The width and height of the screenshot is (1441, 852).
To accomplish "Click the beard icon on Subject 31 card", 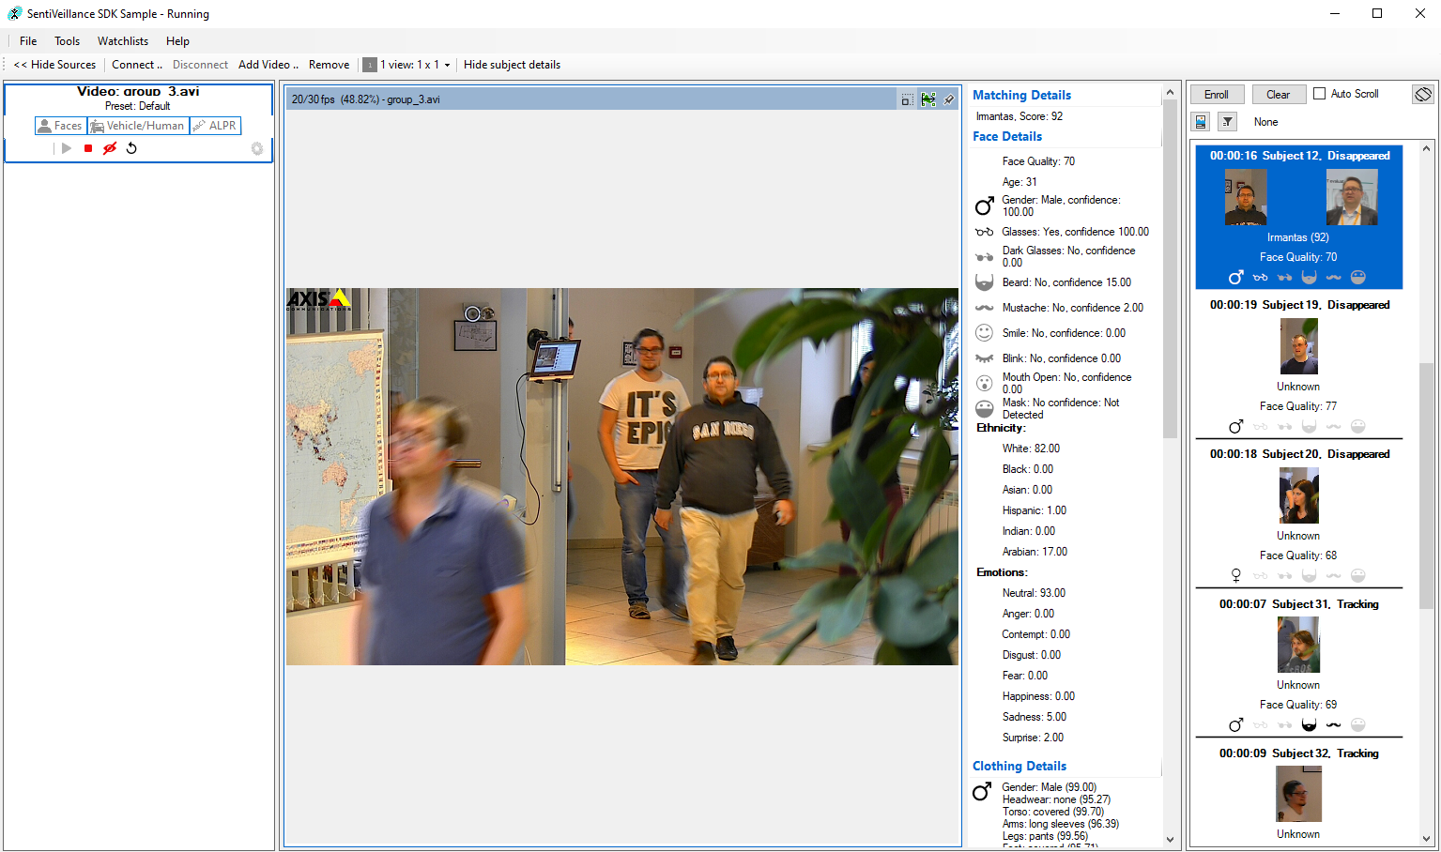I will pos(1309,724).
